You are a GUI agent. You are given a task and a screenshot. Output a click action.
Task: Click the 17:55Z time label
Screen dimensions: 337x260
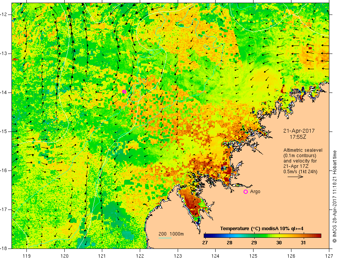298,137
